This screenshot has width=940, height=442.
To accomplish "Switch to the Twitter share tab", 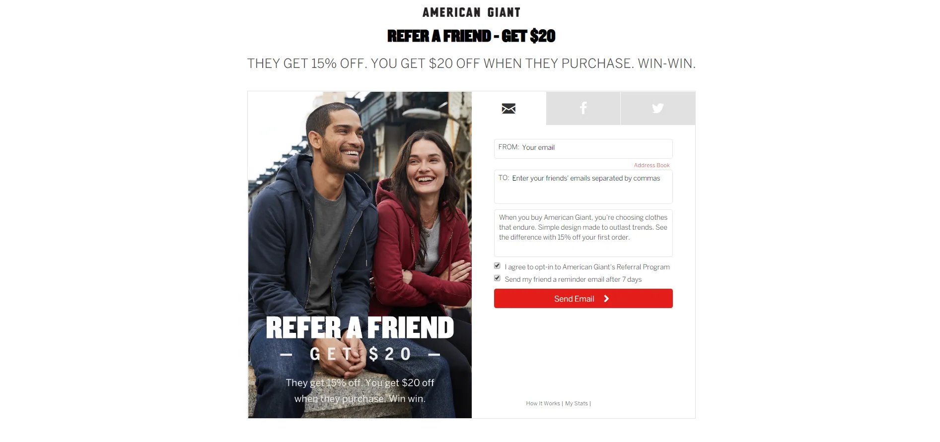I will click(658, 108).
